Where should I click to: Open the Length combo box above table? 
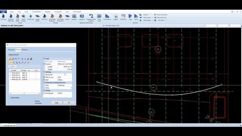coord(13,66)
